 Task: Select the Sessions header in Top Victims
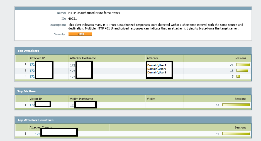coord(240,99)
